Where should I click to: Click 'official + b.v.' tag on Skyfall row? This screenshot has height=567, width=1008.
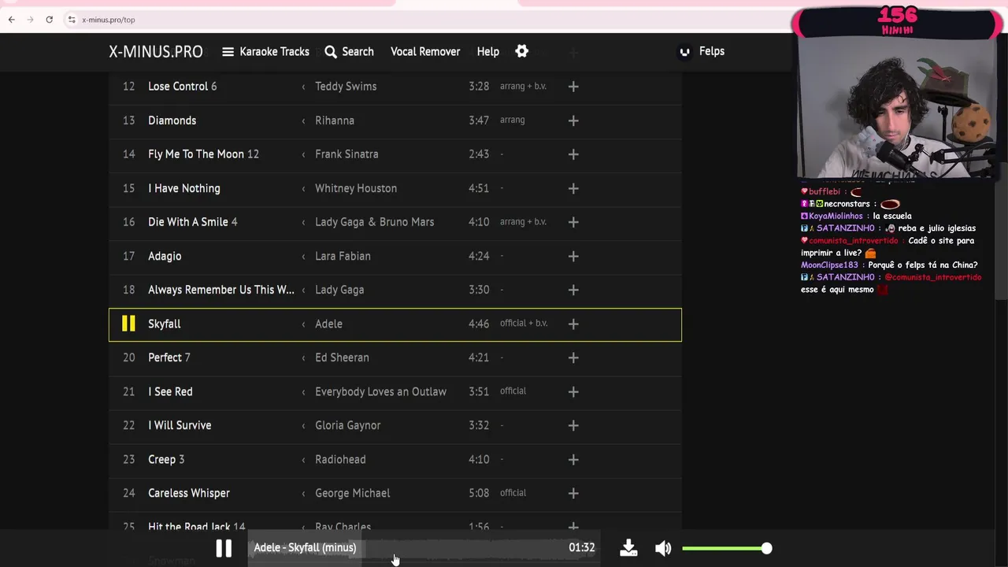(x=524, y=323)
